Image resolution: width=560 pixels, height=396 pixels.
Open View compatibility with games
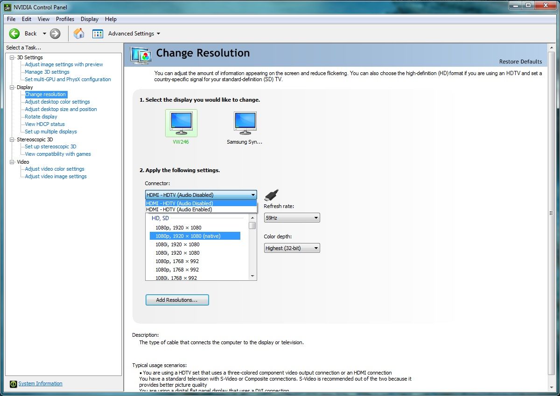[58, 154]
